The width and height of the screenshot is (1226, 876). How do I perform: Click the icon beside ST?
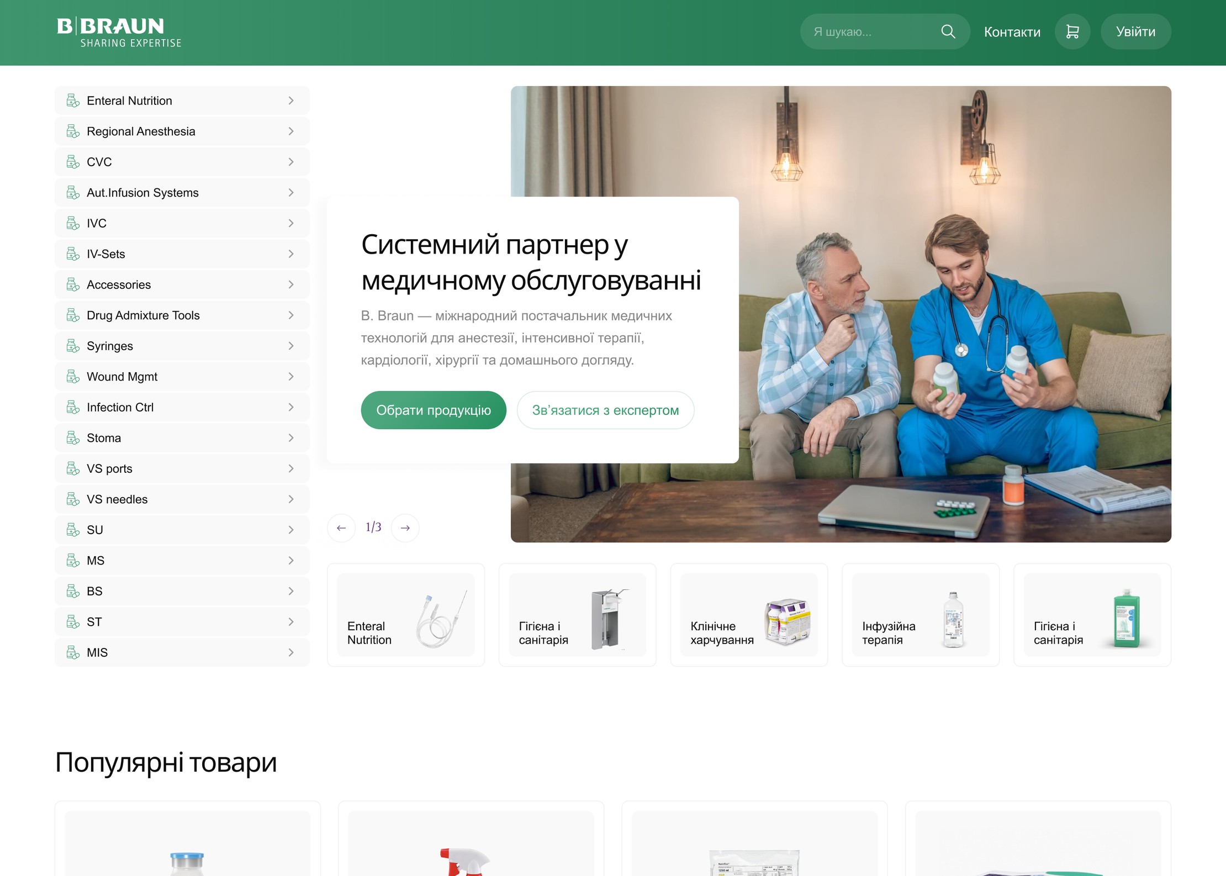pyautogui.click(x=73, y=622)
